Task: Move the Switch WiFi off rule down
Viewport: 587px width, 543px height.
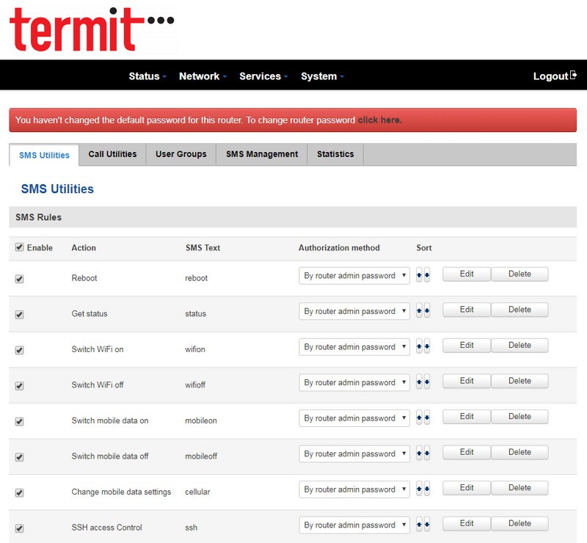Action: 427,382
